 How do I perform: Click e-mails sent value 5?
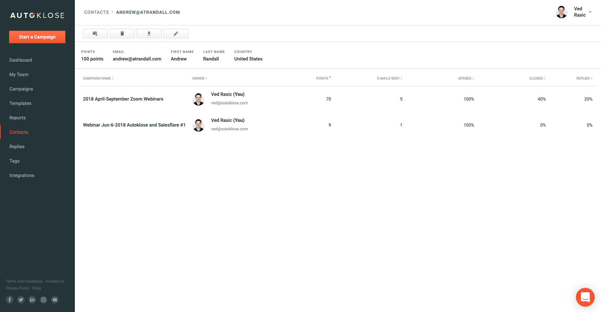401,99
